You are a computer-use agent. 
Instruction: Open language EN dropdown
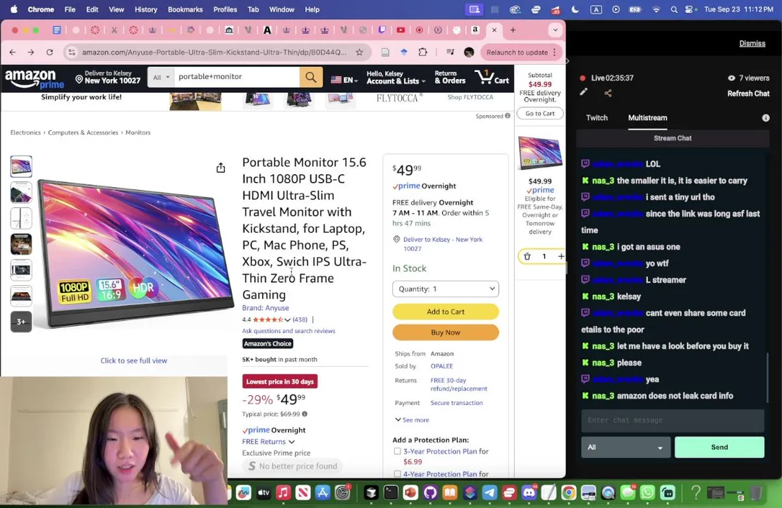[x=344, y=80]
